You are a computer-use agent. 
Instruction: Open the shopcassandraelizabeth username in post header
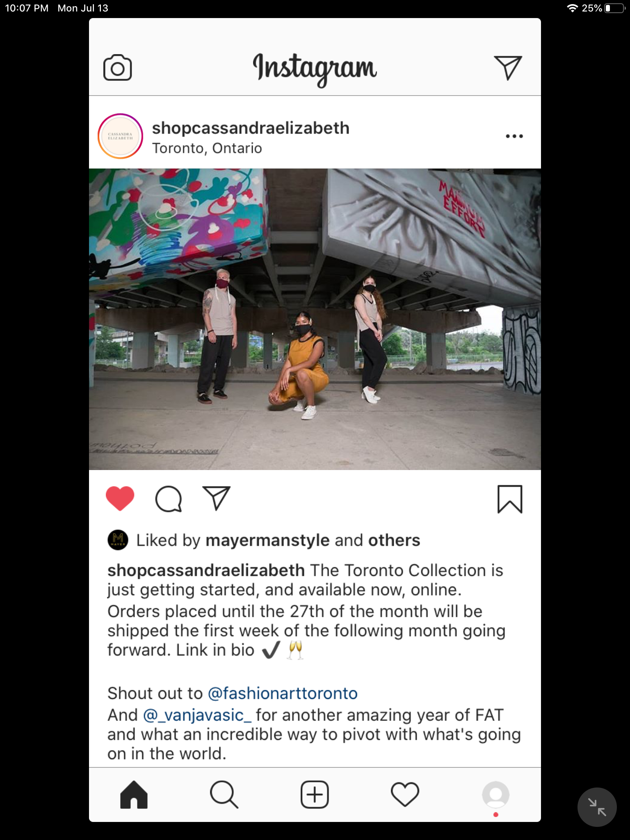pos(251,128)
